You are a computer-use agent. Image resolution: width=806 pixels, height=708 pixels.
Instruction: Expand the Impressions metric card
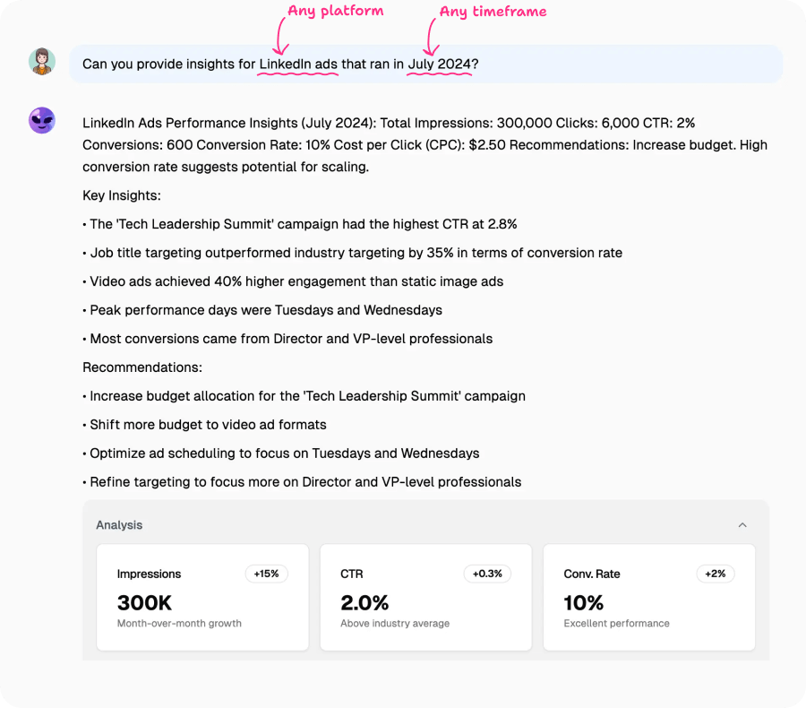pos(201,596)
